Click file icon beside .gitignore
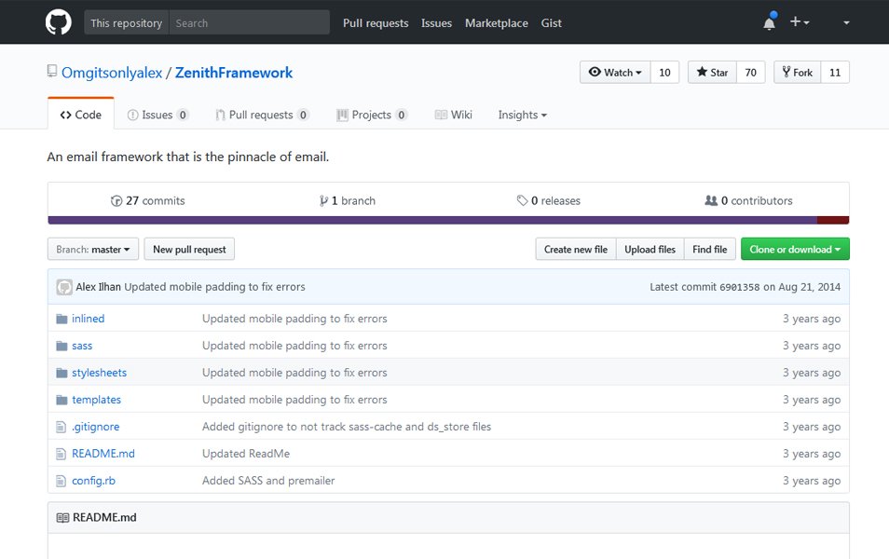 [62, 427]
